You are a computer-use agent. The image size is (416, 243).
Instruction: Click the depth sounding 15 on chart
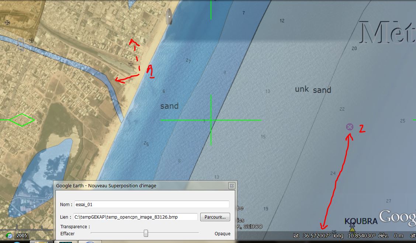tap(263, 137)
